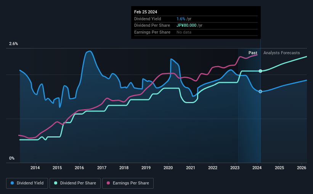Click the 2016 x-axis label

pos(79,168)
